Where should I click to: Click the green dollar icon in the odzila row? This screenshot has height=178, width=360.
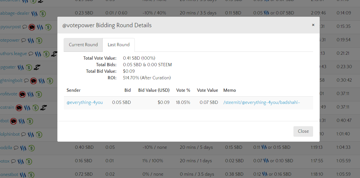coord(31,148)
